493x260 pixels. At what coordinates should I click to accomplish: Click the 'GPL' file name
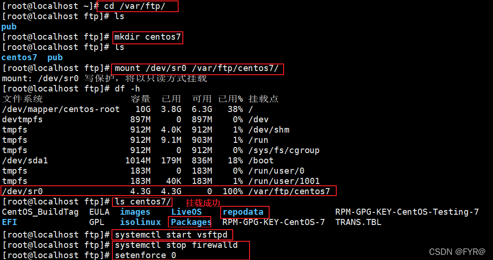point(97,222)
